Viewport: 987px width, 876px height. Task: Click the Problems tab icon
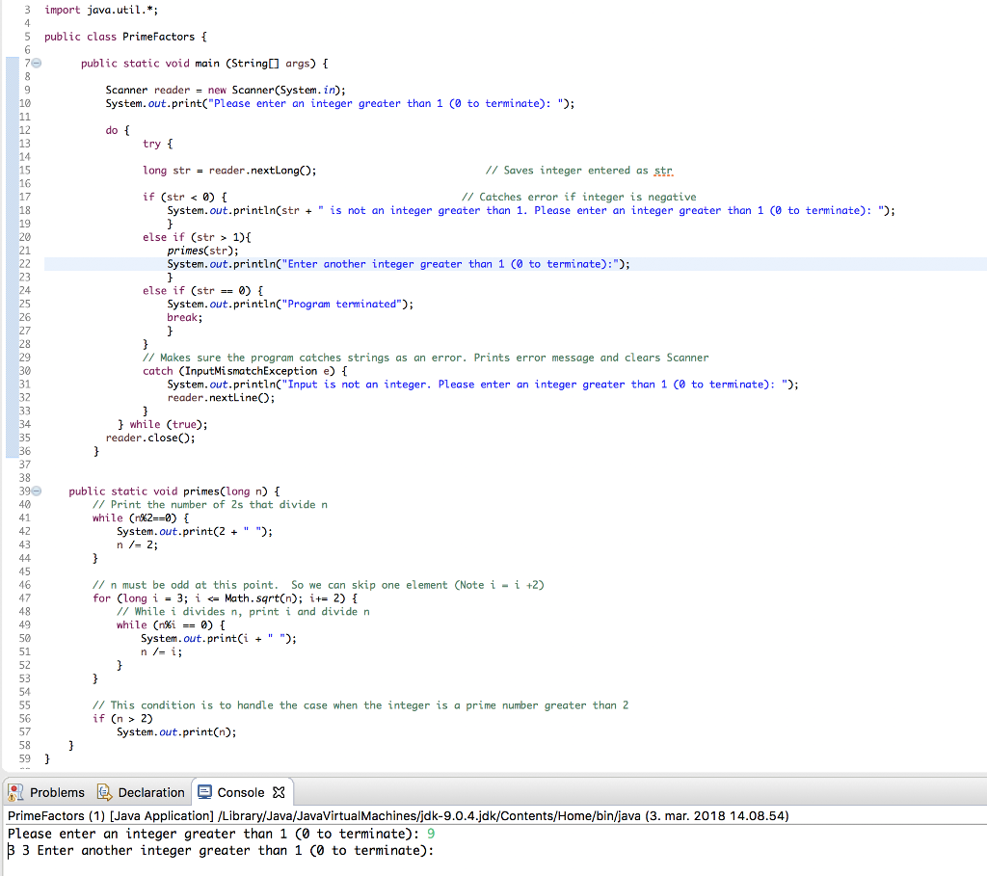(15, 791)
